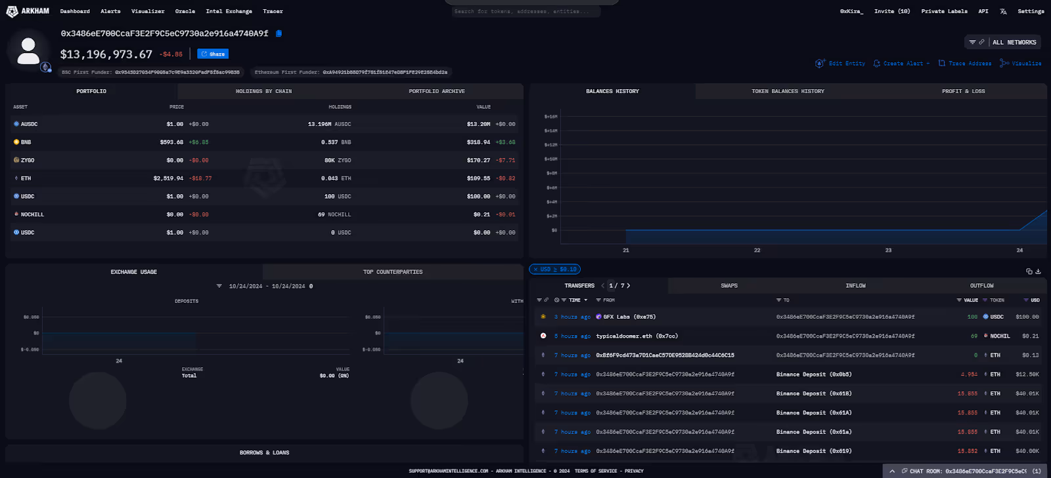Viewport: 1051px width, 478px height.
Task: Open Tracer in the top navigation
Action: [273, 11]
